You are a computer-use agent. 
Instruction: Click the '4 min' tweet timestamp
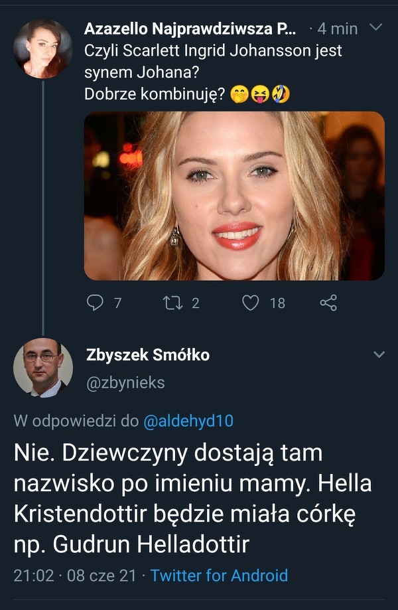(x=337, y=29)
